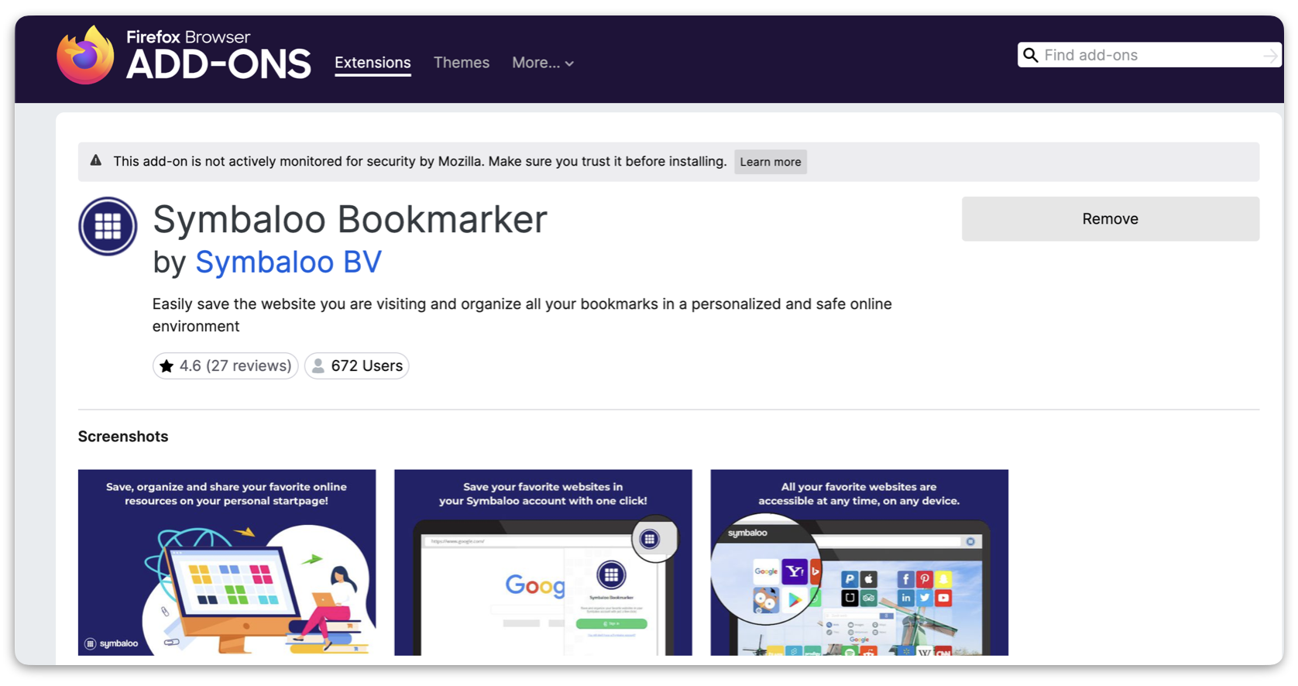The width and height of the screenshot is (1298, 686).
Task: Click the warning triangle icon in notice
Action: 96,161
